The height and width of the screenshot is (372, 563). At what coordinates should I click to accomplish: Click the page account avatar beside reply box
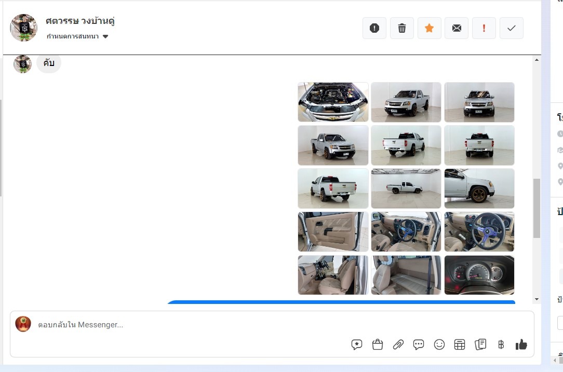23,324
